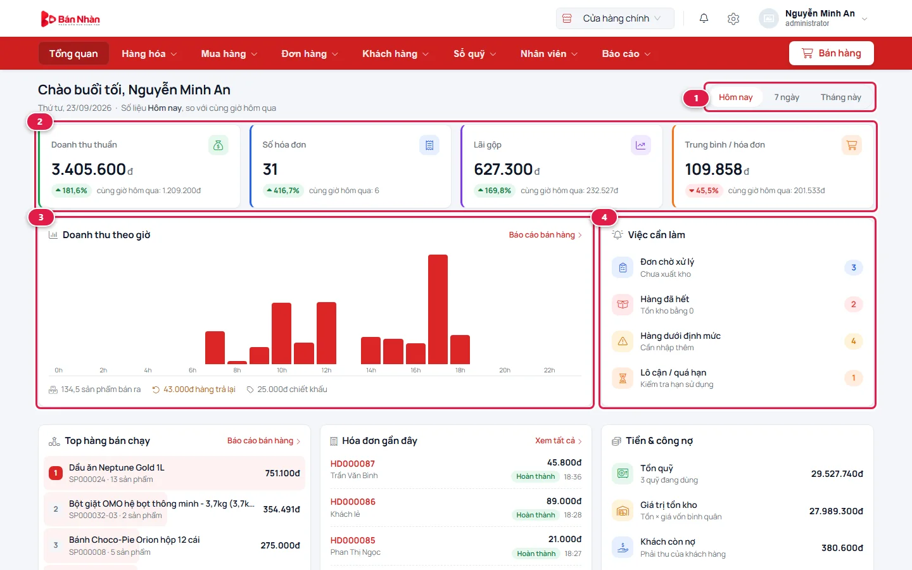Expand the Nguyễn Minh An account menu
912x570 pixels.
[814, 18]
